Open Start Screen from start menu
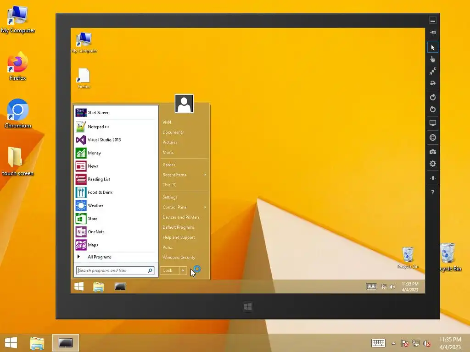 click(x=116, y=113)
